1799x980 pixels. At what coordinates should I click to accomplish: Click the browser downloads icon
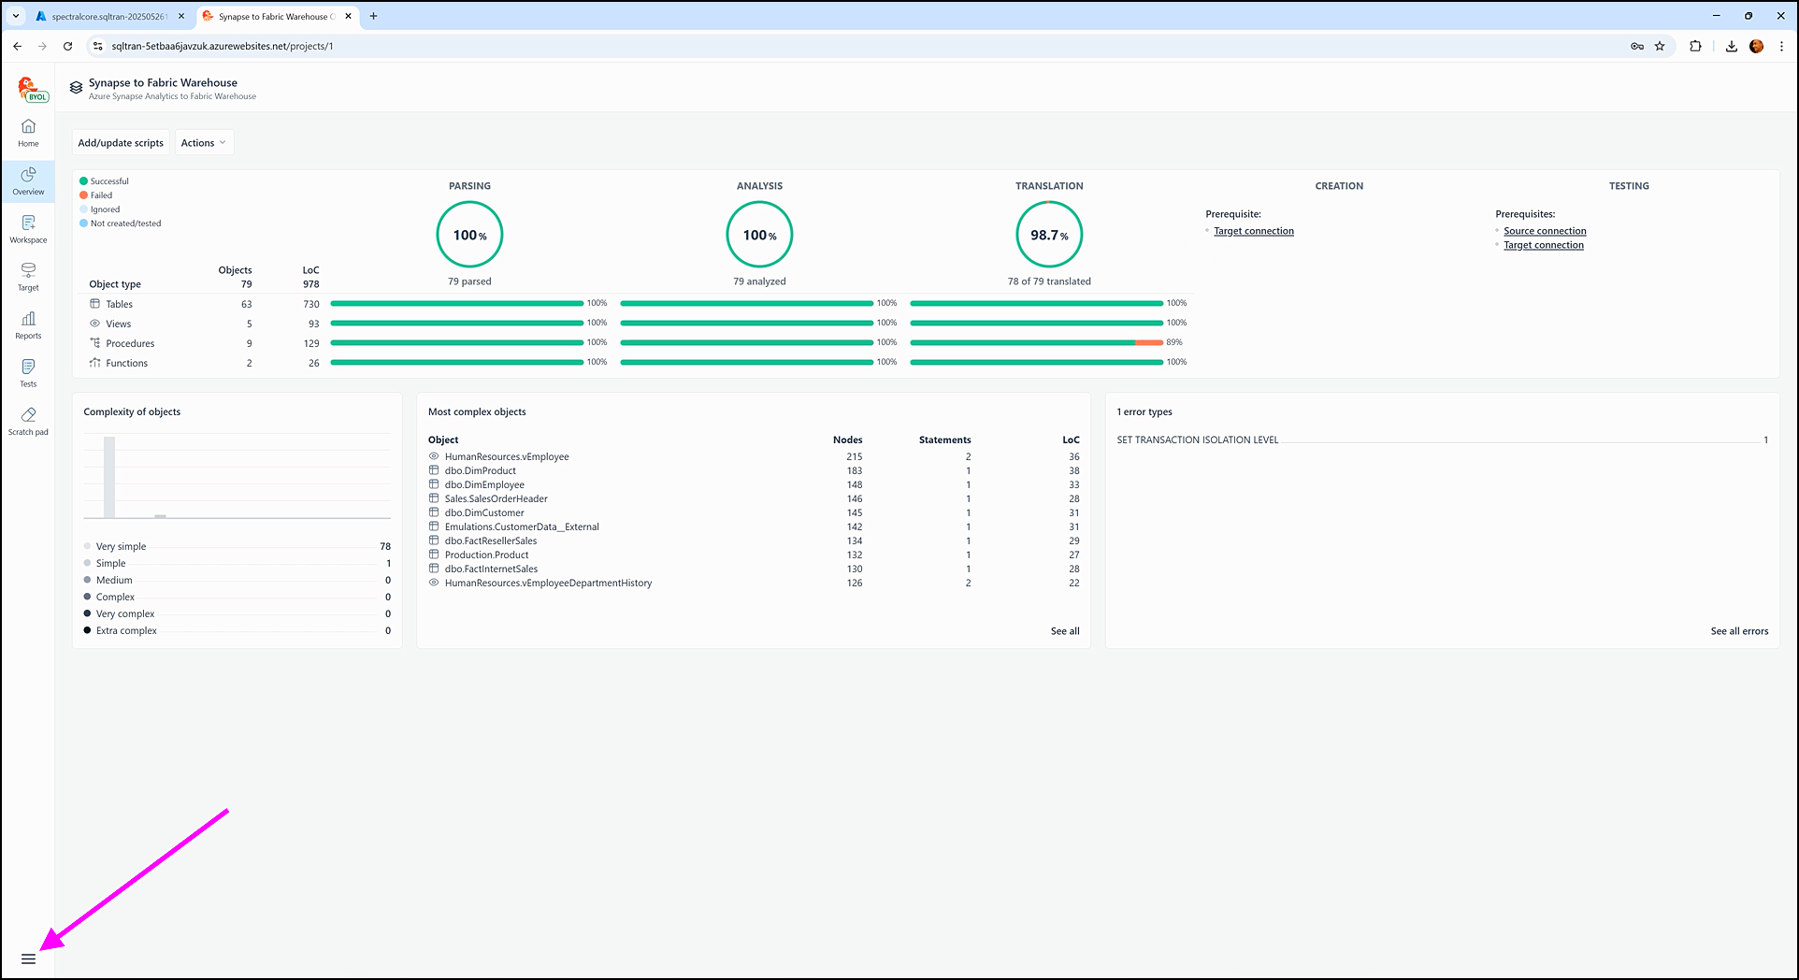pos(1731,46)
